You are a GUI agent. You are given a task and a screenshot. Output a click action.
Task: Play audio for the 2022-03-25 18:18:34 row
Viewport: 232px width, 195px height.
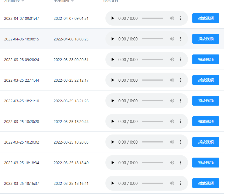click(113, 163)
